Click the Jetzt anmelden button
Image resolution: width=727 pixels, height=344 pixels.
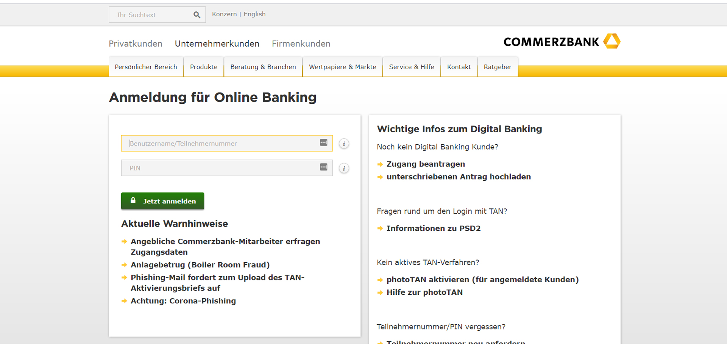[162, 201]
